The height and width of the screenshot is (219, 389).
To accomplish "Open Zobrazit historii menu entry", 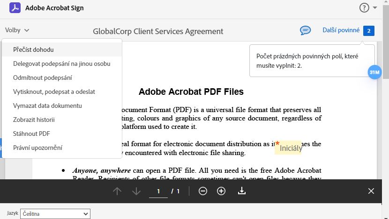I will point(62,120).
